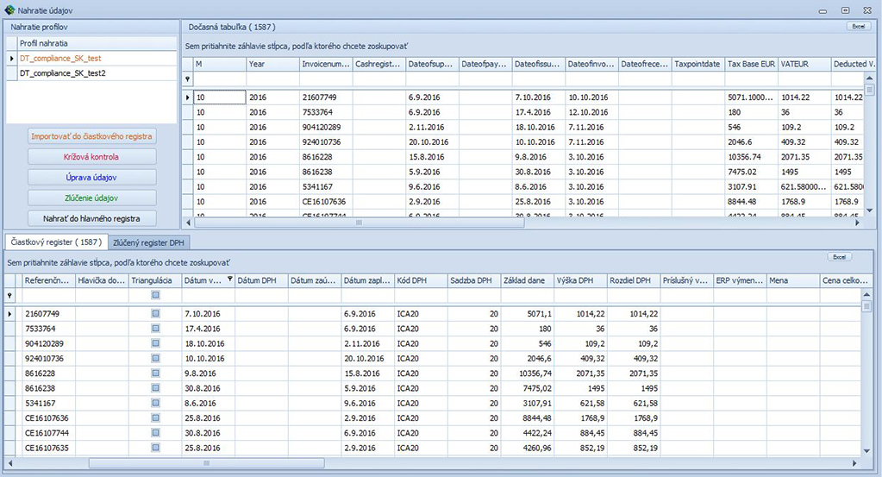Click Importovať do čiastkového registra button

tap(91, 136)
